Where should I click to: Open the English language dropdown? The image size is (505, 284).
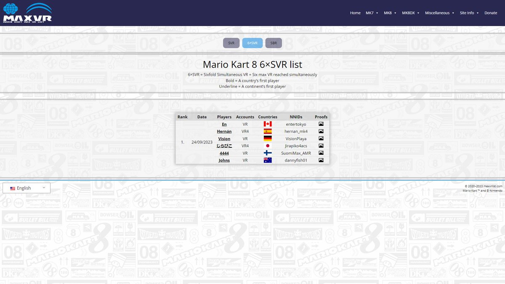pos(27,188)
